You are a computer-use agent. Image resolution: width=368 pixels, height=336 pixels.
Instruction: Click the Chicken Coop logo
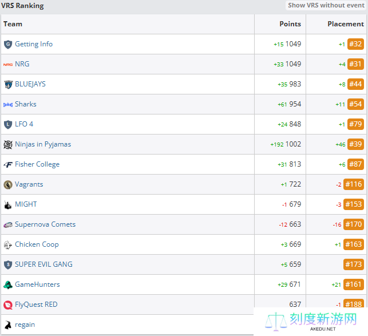coord(8,245)
